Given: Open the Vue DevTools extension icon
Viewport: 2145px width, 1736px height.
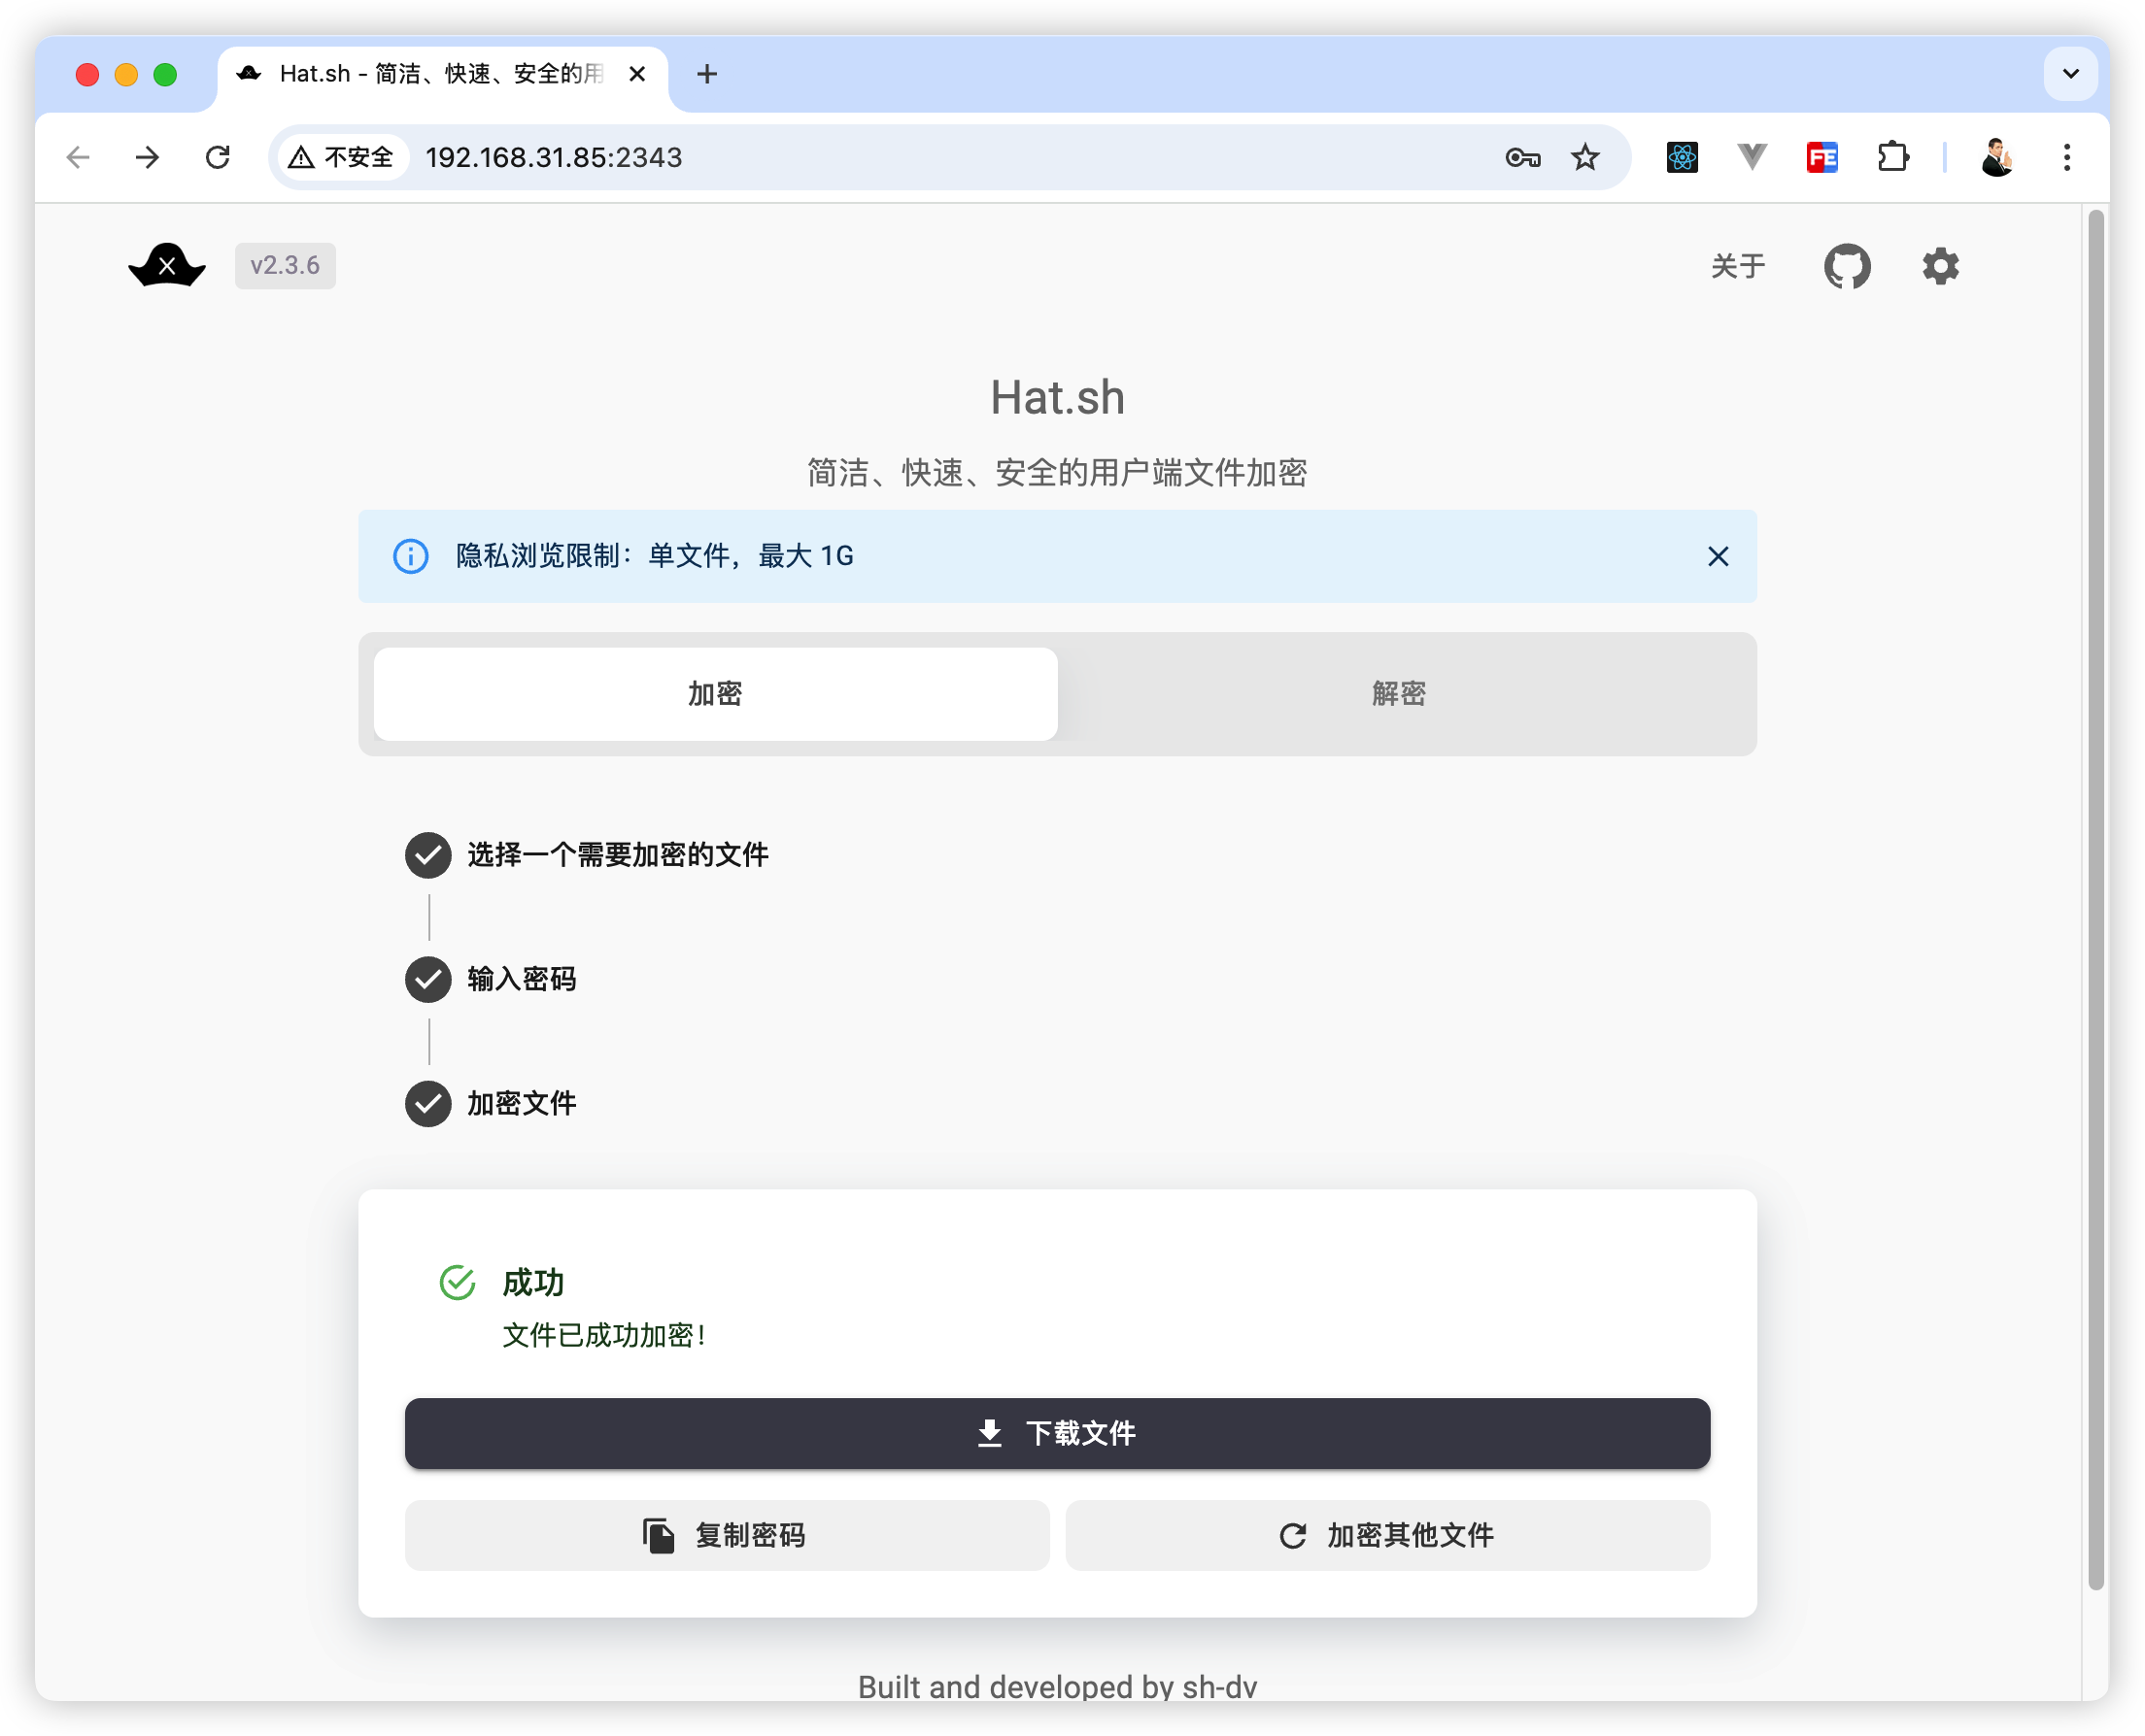Looking at the screenshot, I should [1751, 157].
